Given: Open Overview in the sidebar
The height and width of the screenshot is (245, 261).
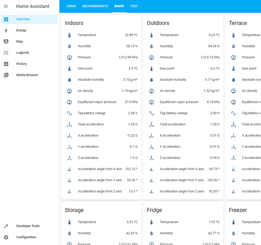Looking at the screenshot, I should (29, 19).
